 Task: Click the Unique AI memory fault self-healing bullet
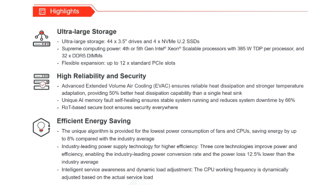(178, 100)
